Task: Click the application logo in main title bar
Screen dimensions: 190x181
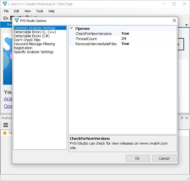Action: click(5, 4)
